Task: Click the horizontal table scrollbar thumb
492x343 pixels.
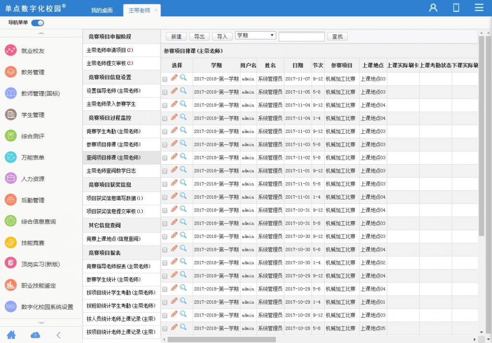Action: 221,340
